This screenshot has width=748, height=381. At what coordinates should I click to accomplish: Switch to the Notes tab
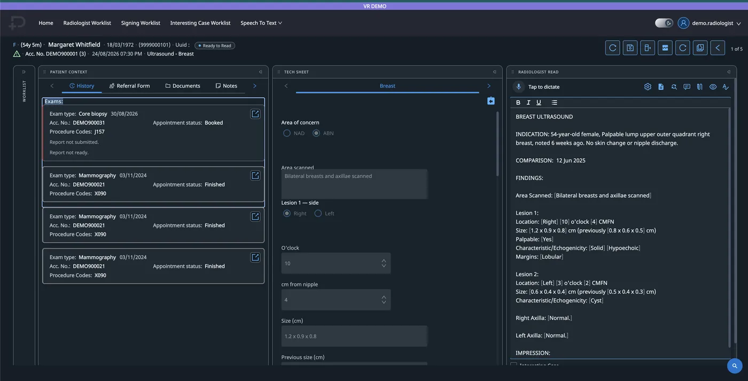point(226,86)
